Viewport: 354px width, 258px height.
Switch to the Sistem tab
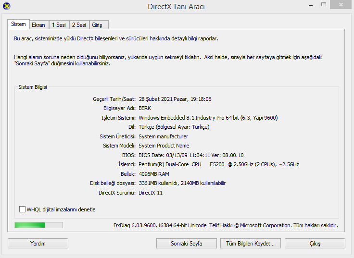click(x=18, y=24)
